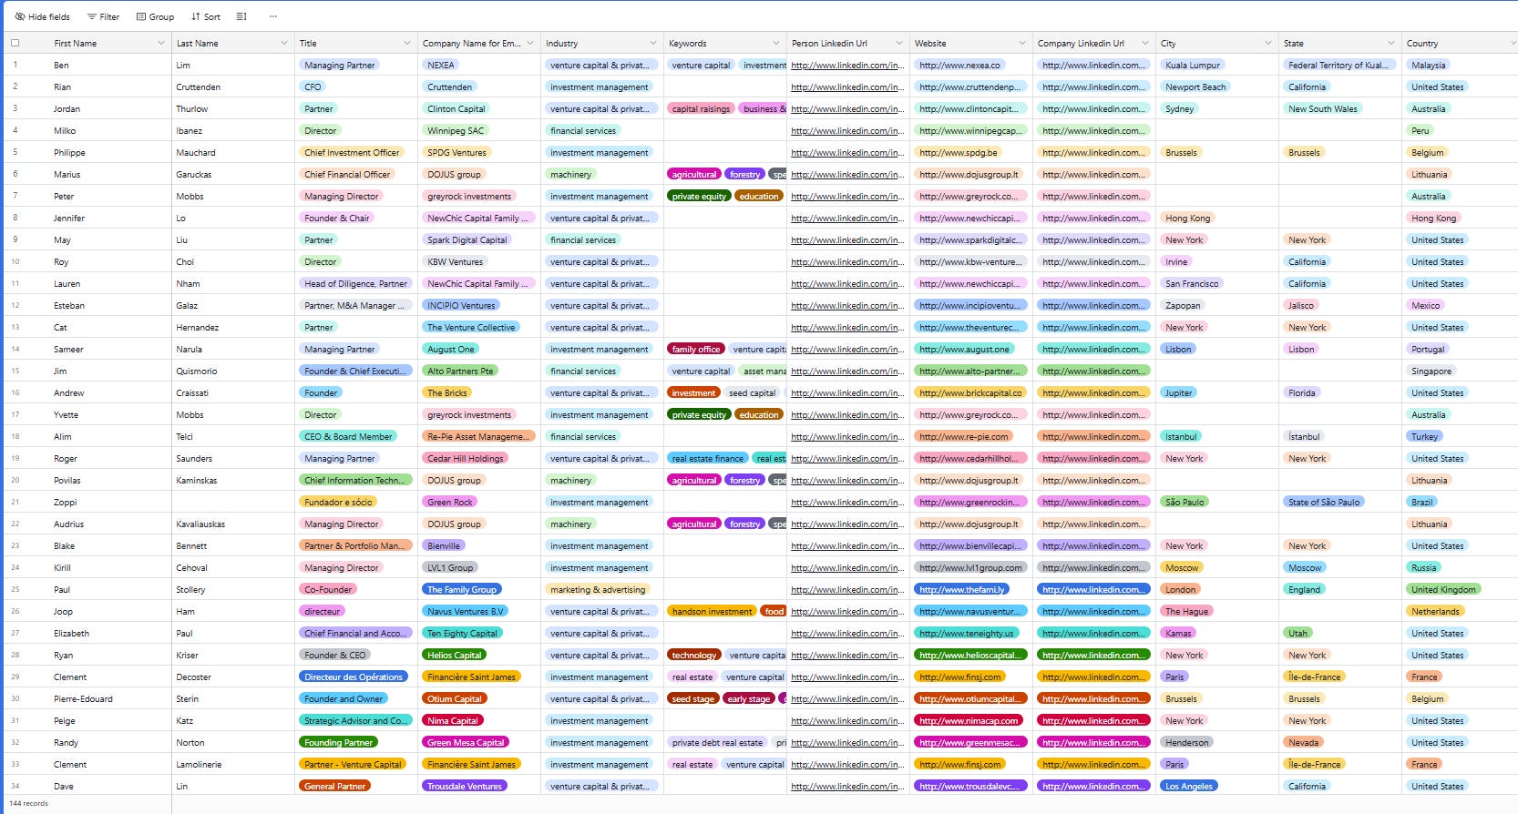The width and height of the screenshot is (1518, 814).
Task: Expand the Company Name column dropdown
Action: (530, 43)
